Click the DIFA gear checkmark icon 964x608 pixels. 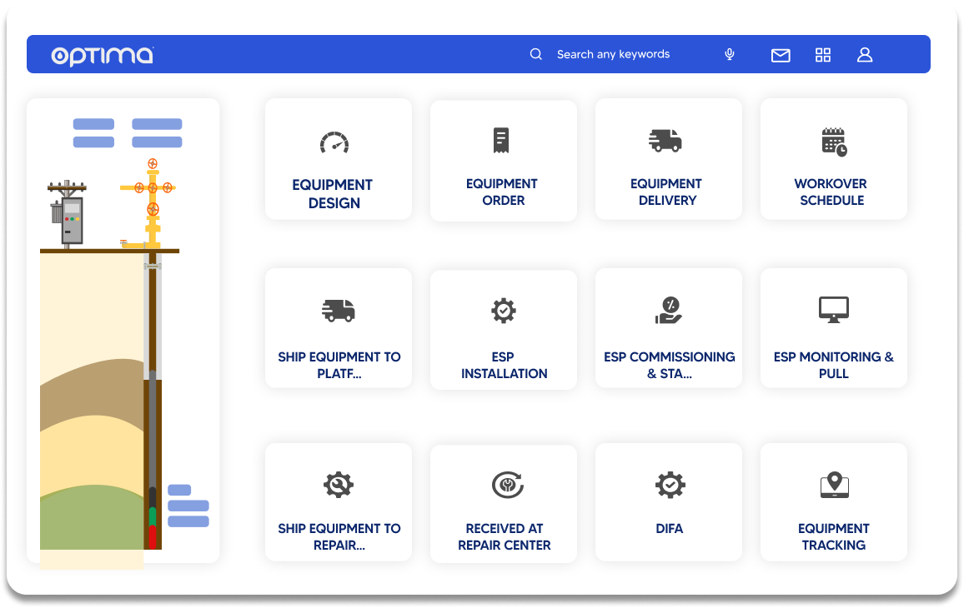[670, 485]
